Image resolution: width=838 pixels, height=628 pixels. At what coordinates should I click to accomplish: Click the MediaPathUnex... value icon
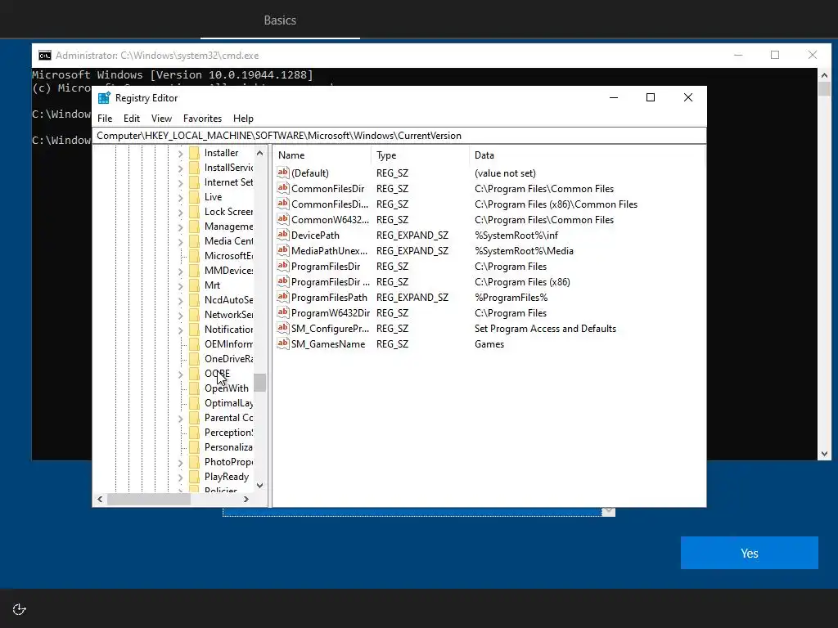(x=282, y=250)
